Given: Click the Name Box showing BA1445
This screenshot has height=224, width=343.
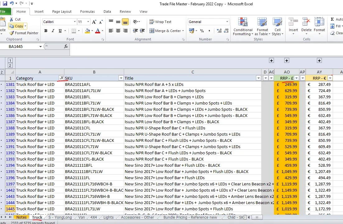Looking at the screenshot, I should click(x=19, y=47).
